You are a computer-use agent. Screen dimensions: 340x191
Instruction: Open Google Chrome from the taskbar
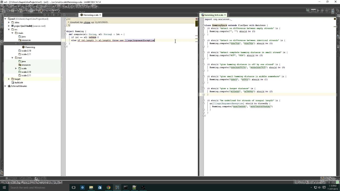pos(108,188)
